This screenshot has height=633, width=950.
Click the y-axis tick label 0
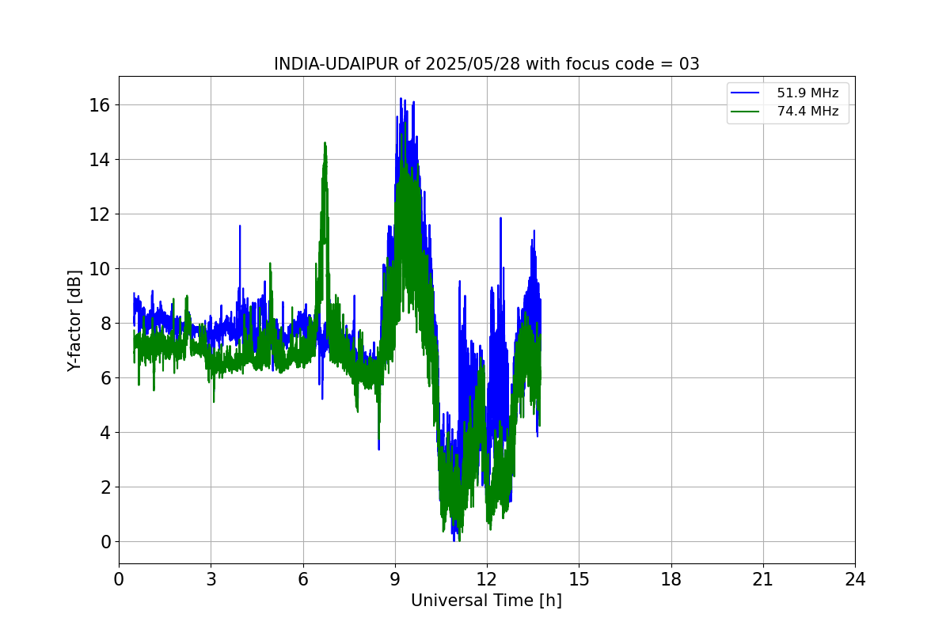(105, 542)
